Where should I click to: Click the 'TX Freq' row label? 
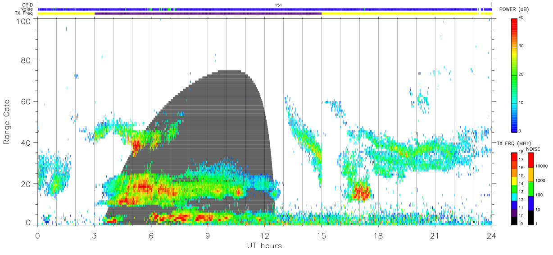tap(25, 13)
